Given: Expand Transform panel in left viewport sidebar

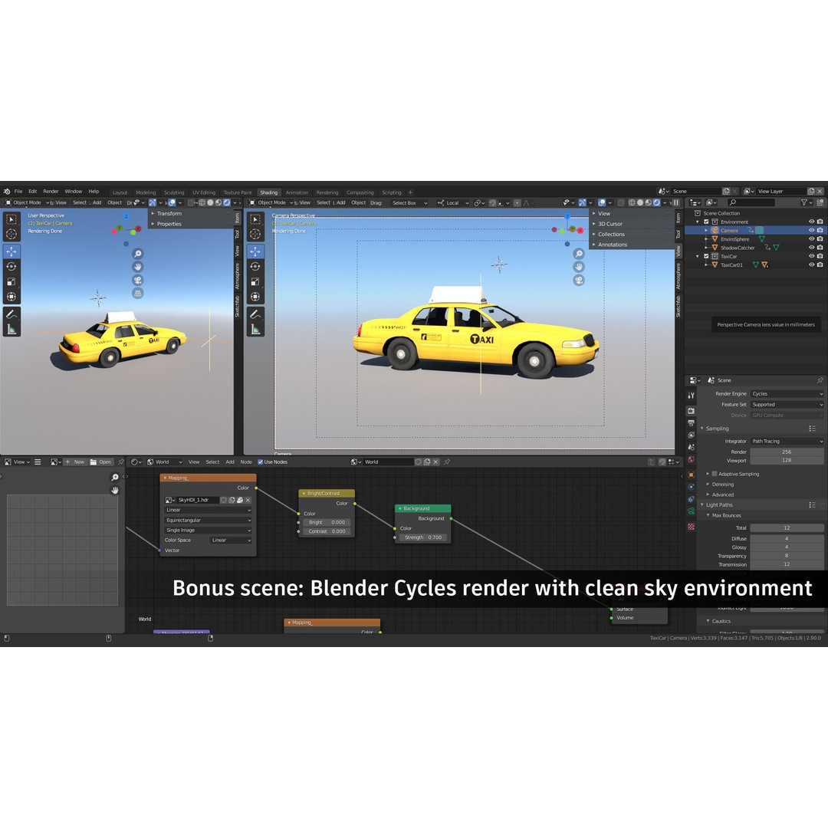Looking at the screenshot, I should pos(169,213).
